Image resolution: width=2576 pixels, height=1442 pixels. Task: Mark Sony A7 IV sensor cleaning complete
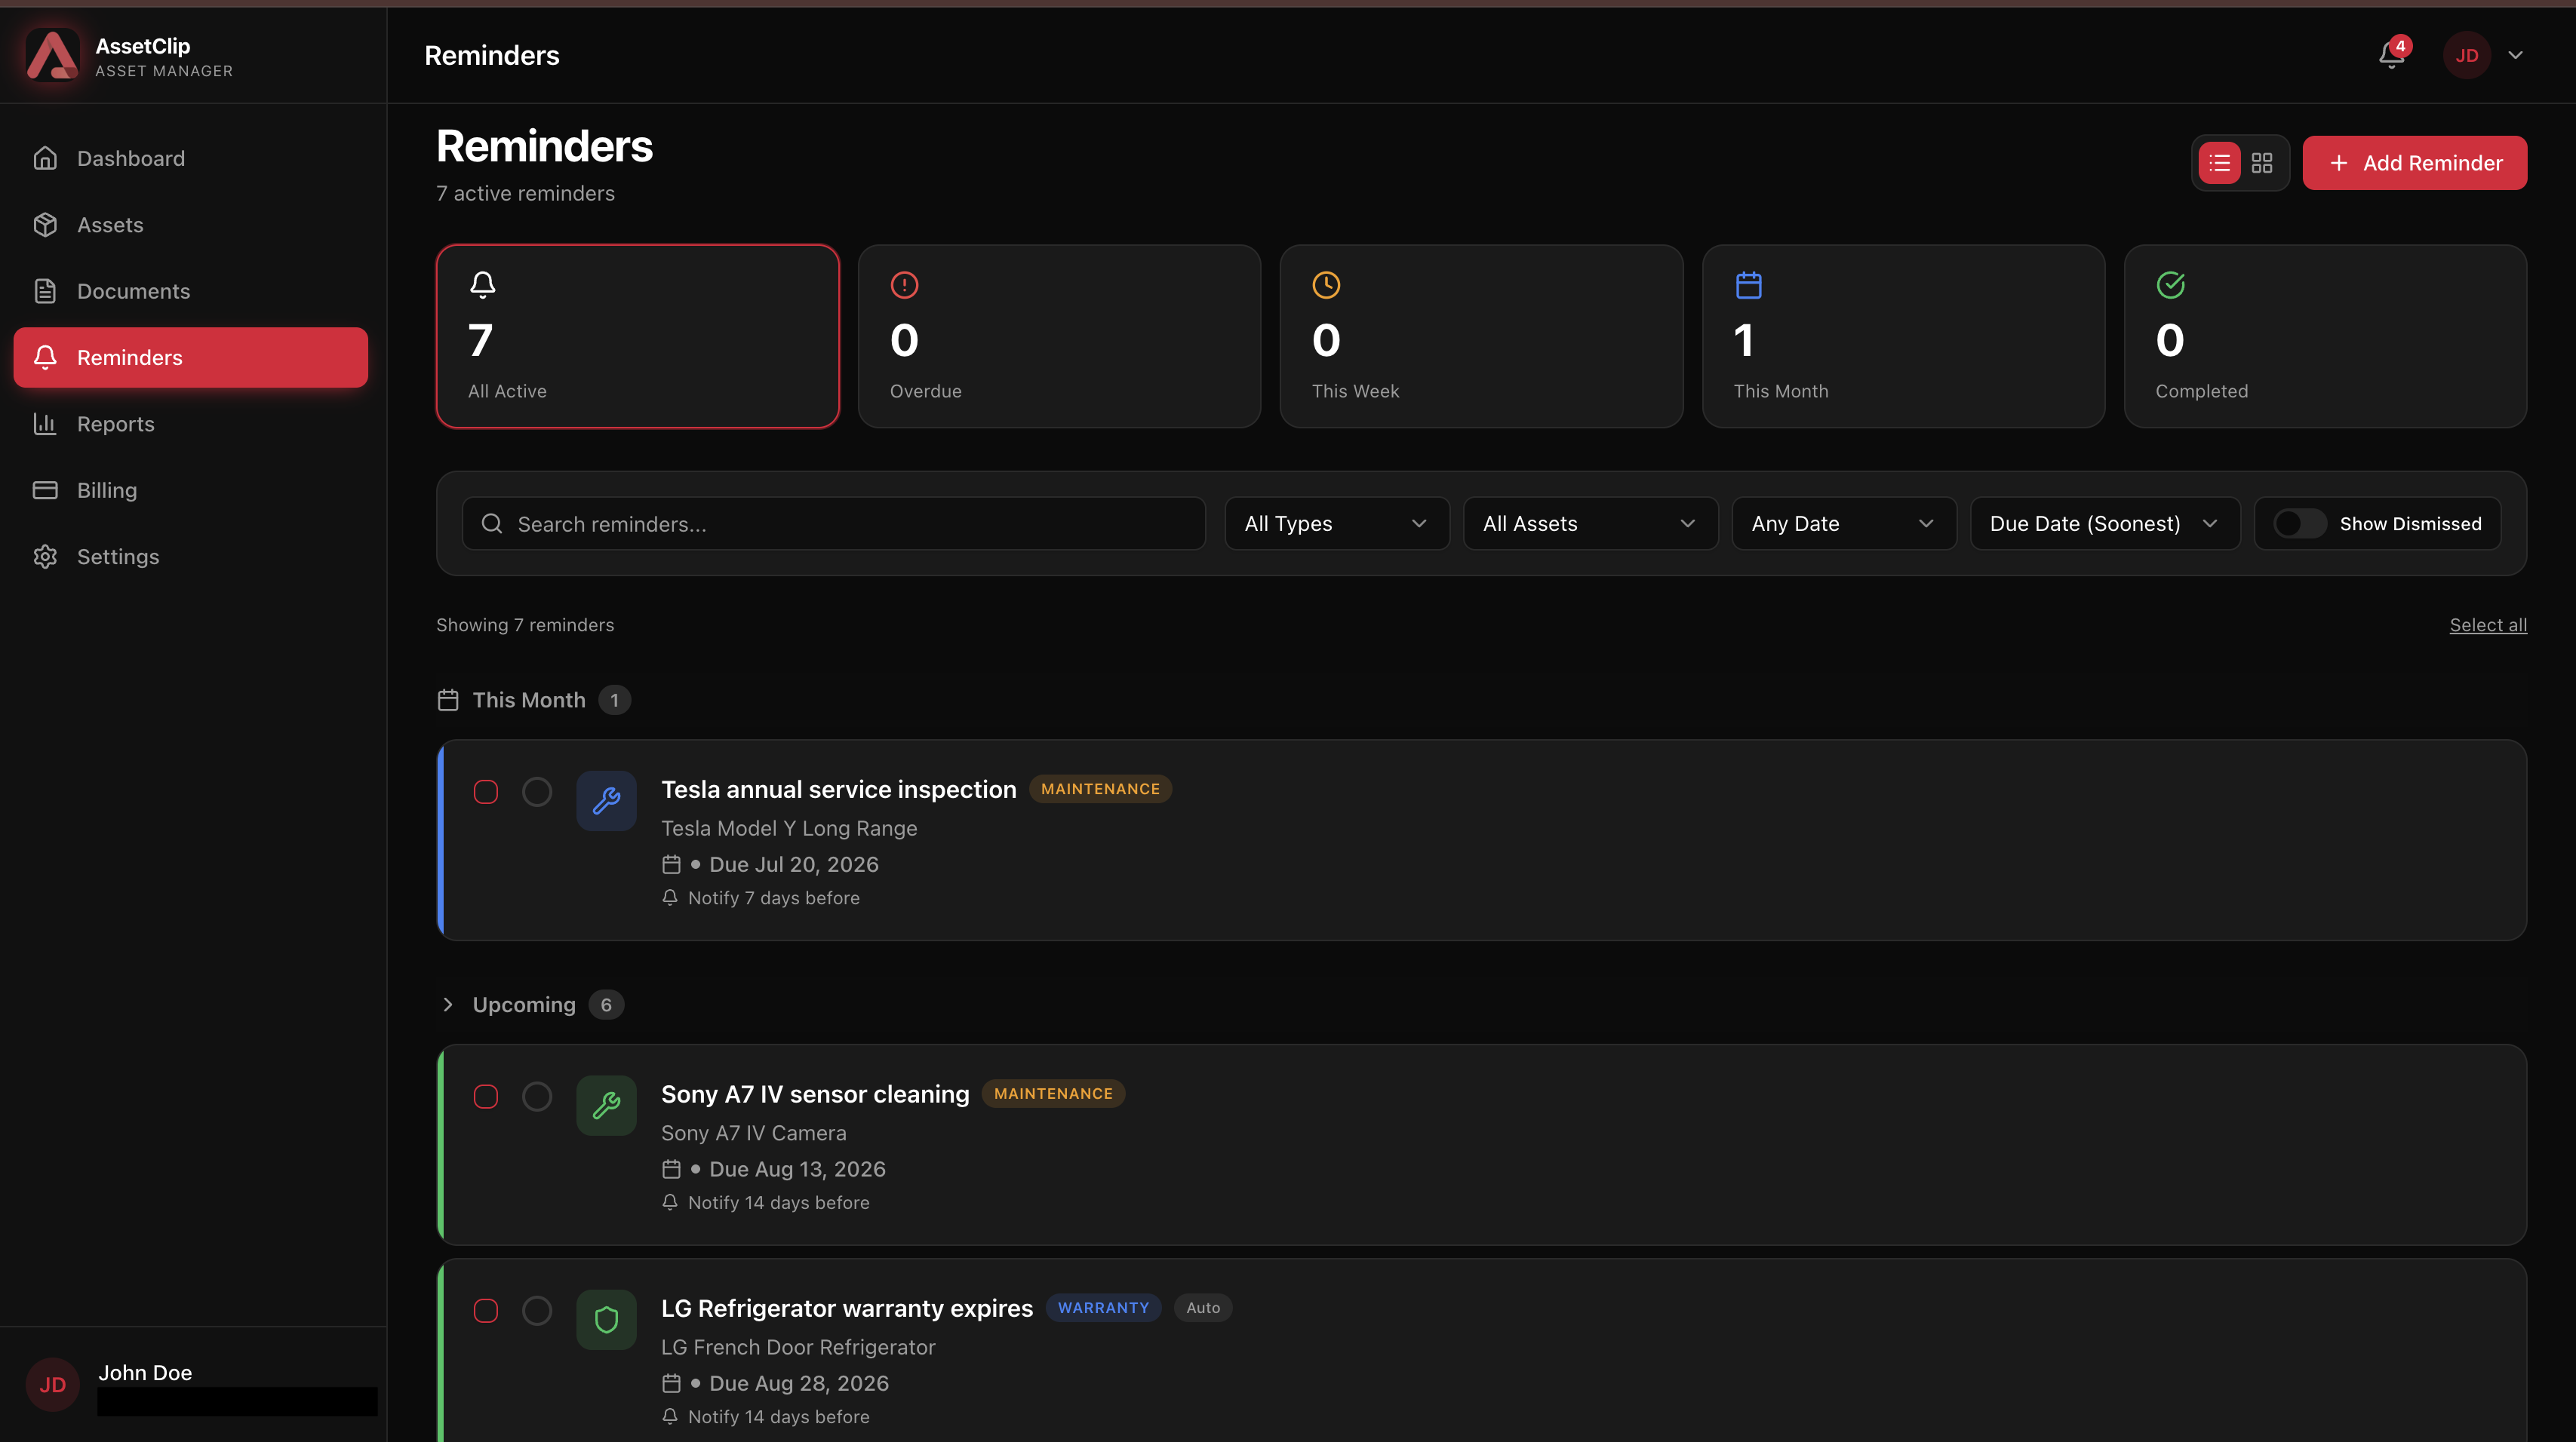click(x=537, y=1097)
